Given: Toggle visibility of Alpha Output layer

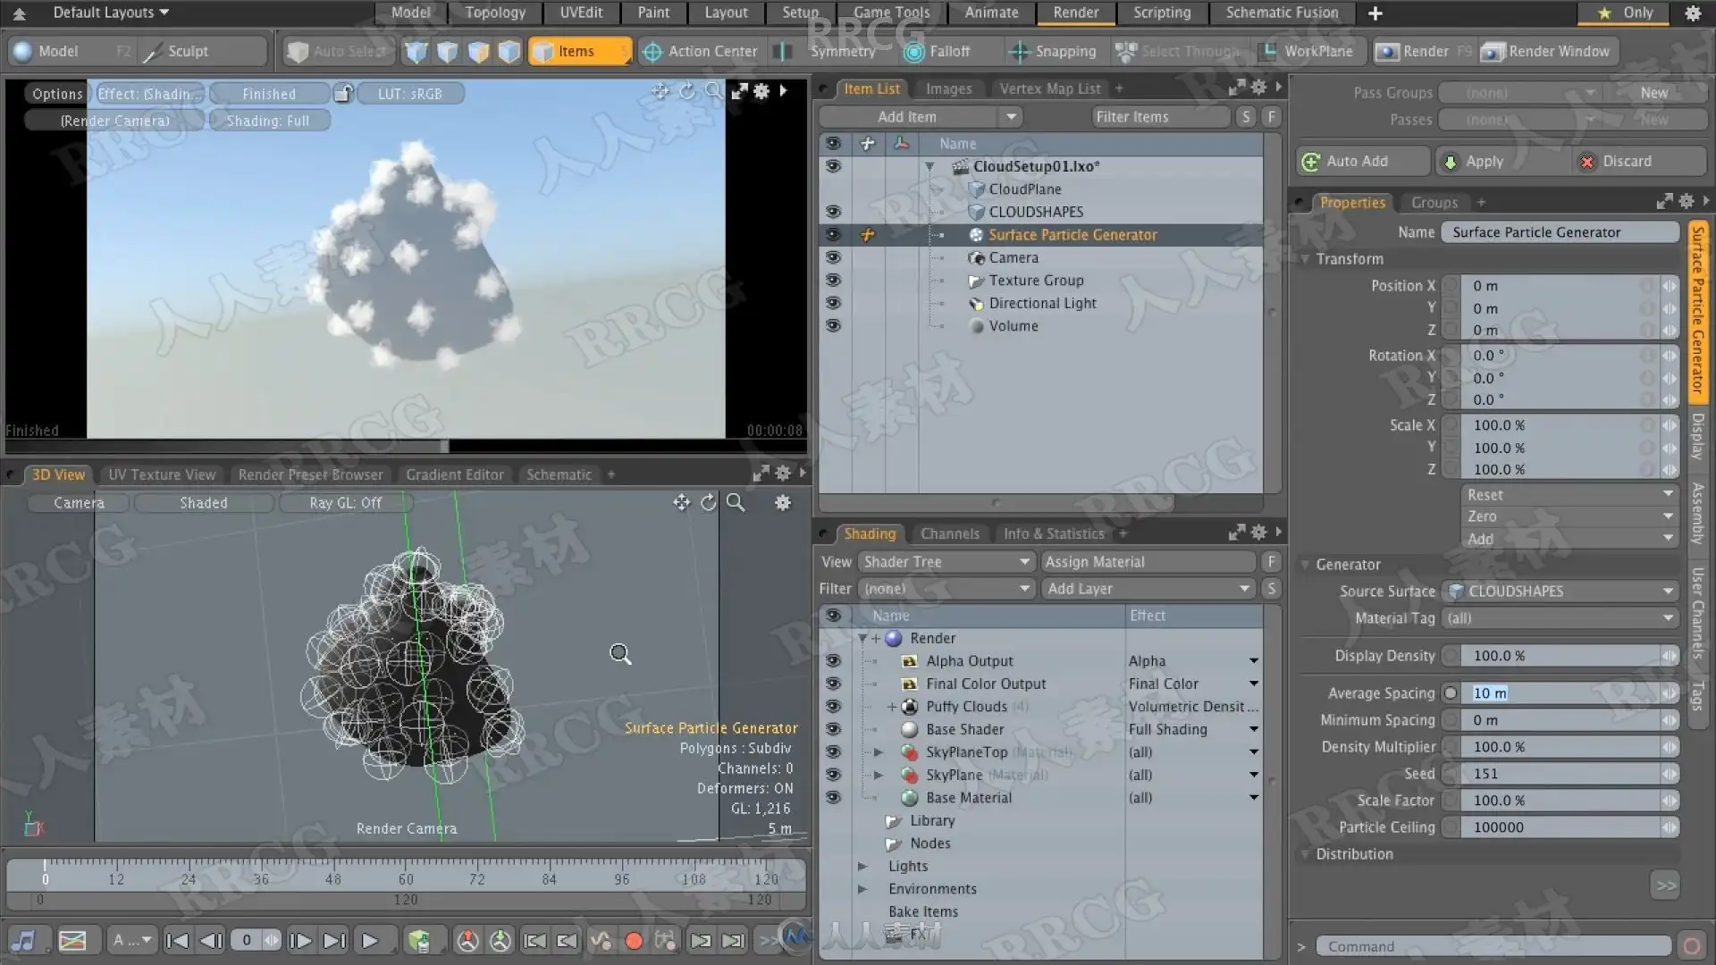Looking at the screenshot, I should pyautogui.click(x=833, y=661).
